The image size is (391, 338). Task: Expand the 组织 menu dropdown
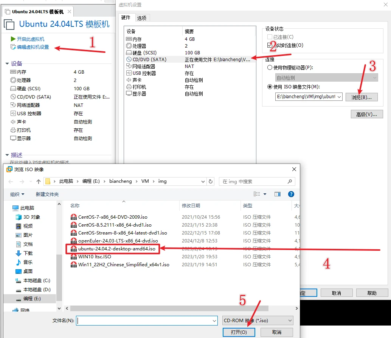(17, 194)
